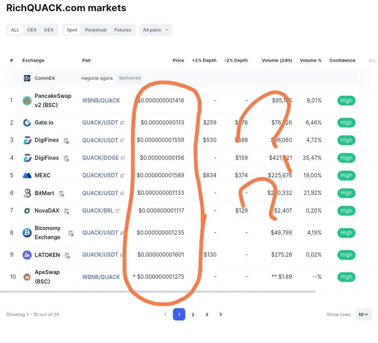
Task: Click the MEXC mountain logo
Action: pos(27,176)
